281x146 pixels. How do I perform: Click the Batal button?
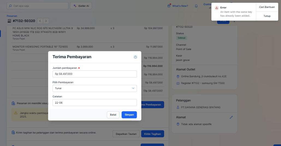click(113, 115)
